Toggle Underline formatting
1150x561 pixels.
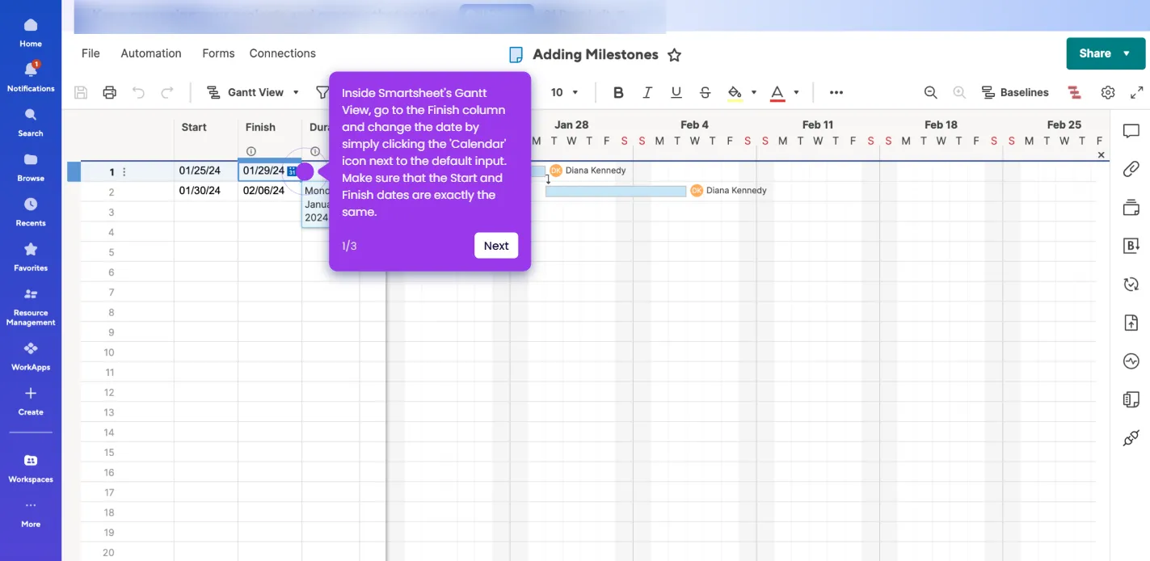tap(676, 92)
